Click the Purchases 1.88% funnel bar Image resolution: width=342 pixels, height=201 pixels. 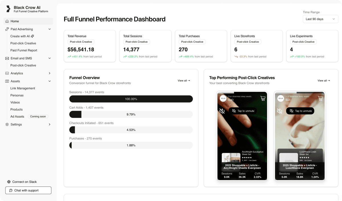tap(131, 145)
